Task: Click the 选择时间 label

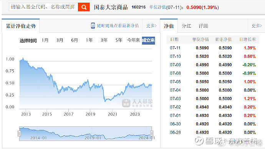Action: pos(28,41)
